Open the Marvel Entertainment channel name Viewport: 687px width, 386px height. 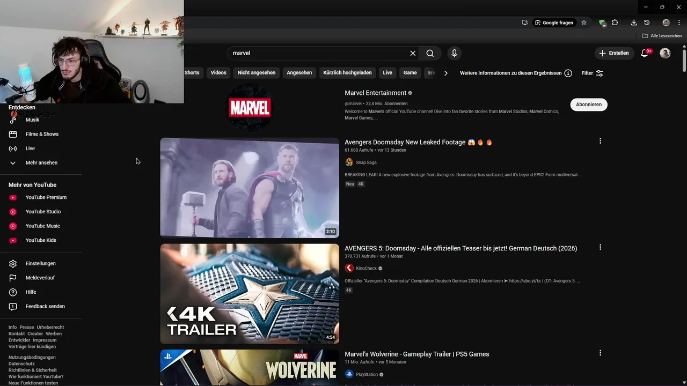375,93
